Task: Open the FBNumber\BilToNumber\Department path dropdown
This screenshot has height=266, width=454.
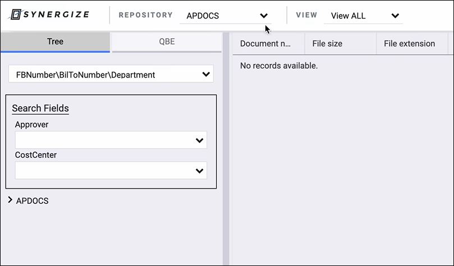Action: tap(111, 74)
